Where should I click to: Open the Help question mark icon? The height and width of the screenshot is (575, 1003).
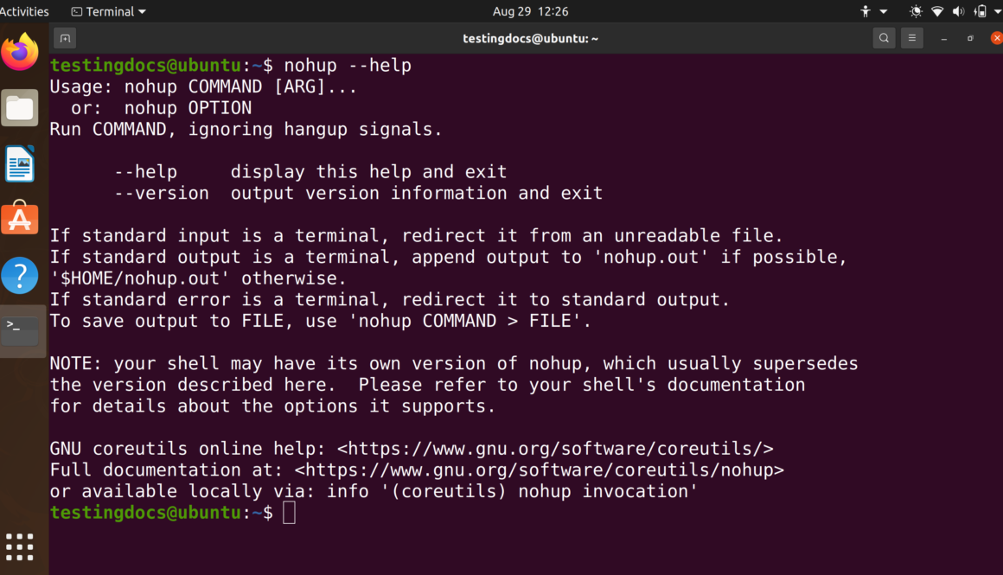20,275
